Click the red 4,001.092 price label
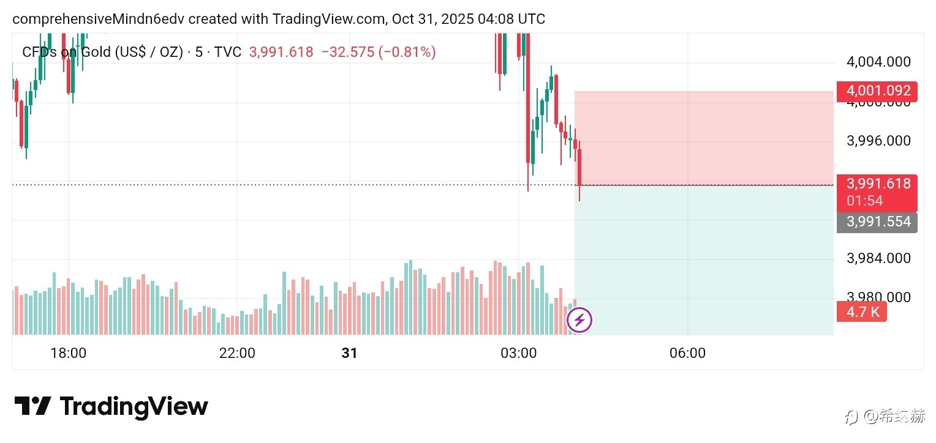The height and width of the screenshot is (443, 936). click(877, 92)
